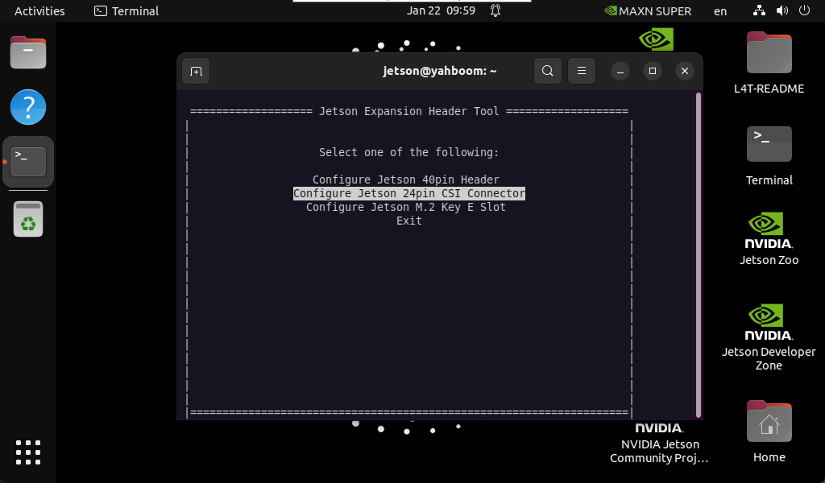
Task: Select Configure Jetson 40pin Header
Action: pos(406,180)
